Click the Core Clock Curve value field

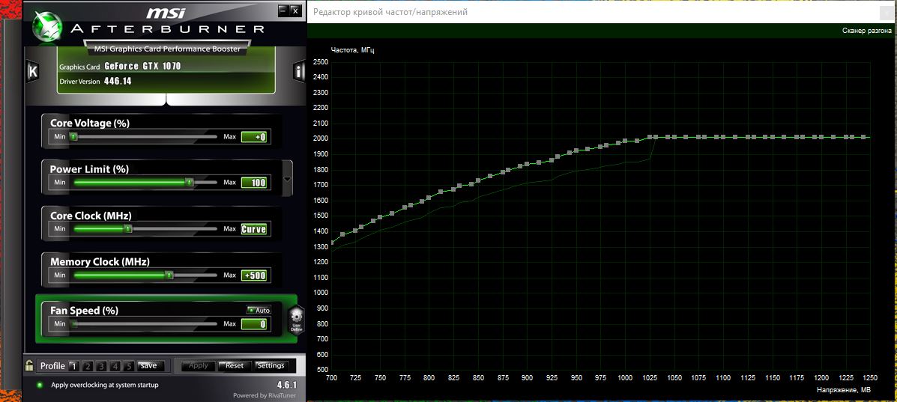254,229
